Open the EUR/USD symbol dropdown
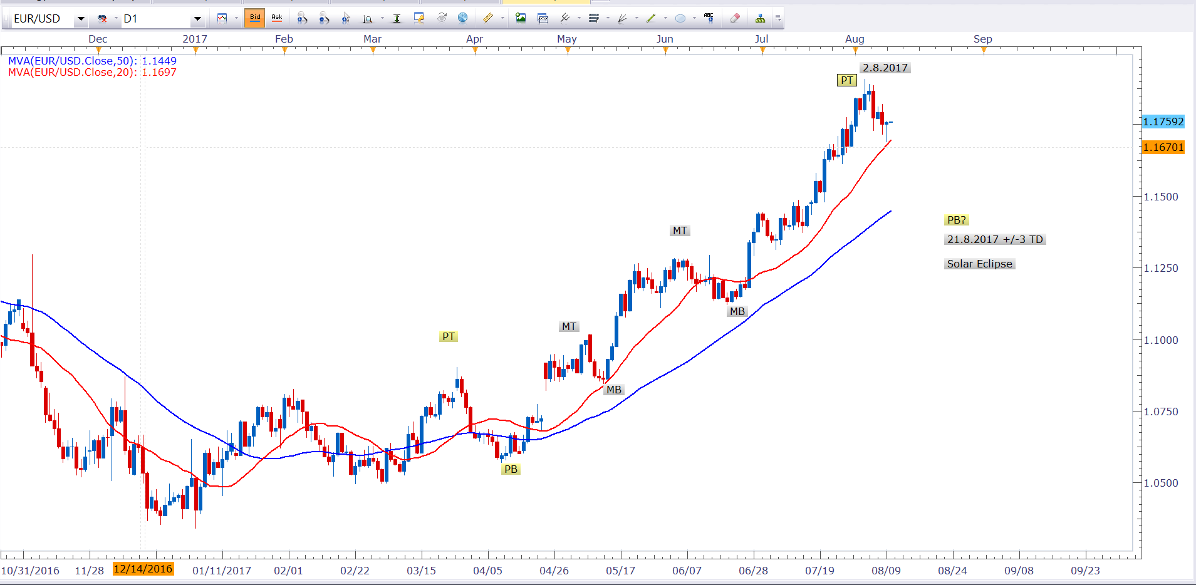 coord(81,19)
